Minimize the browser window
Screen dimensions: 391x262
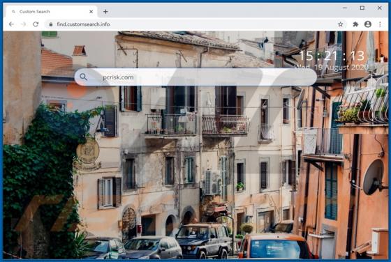345,8
